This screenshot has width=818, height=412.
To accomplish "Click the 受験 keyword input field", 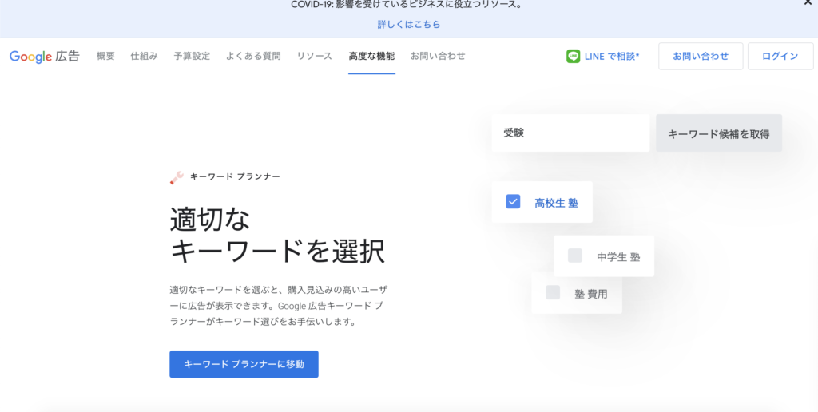I will tap(570, 133).
